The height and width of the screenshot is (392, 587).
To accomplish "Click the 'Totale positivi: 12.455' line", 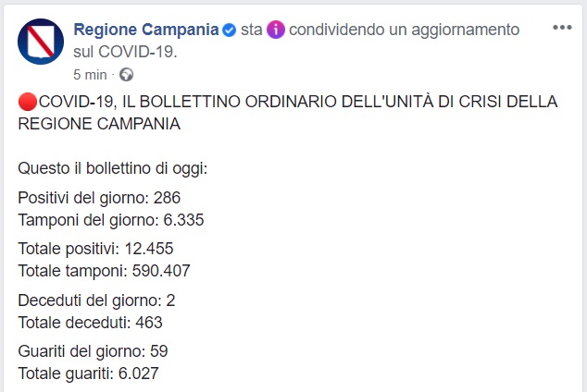I will 95,249.
